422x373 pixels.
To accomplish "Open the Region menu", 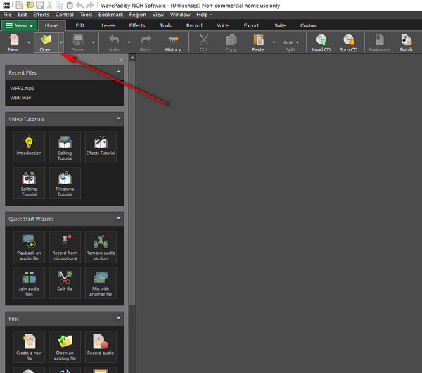I will (x=138, y=15).
